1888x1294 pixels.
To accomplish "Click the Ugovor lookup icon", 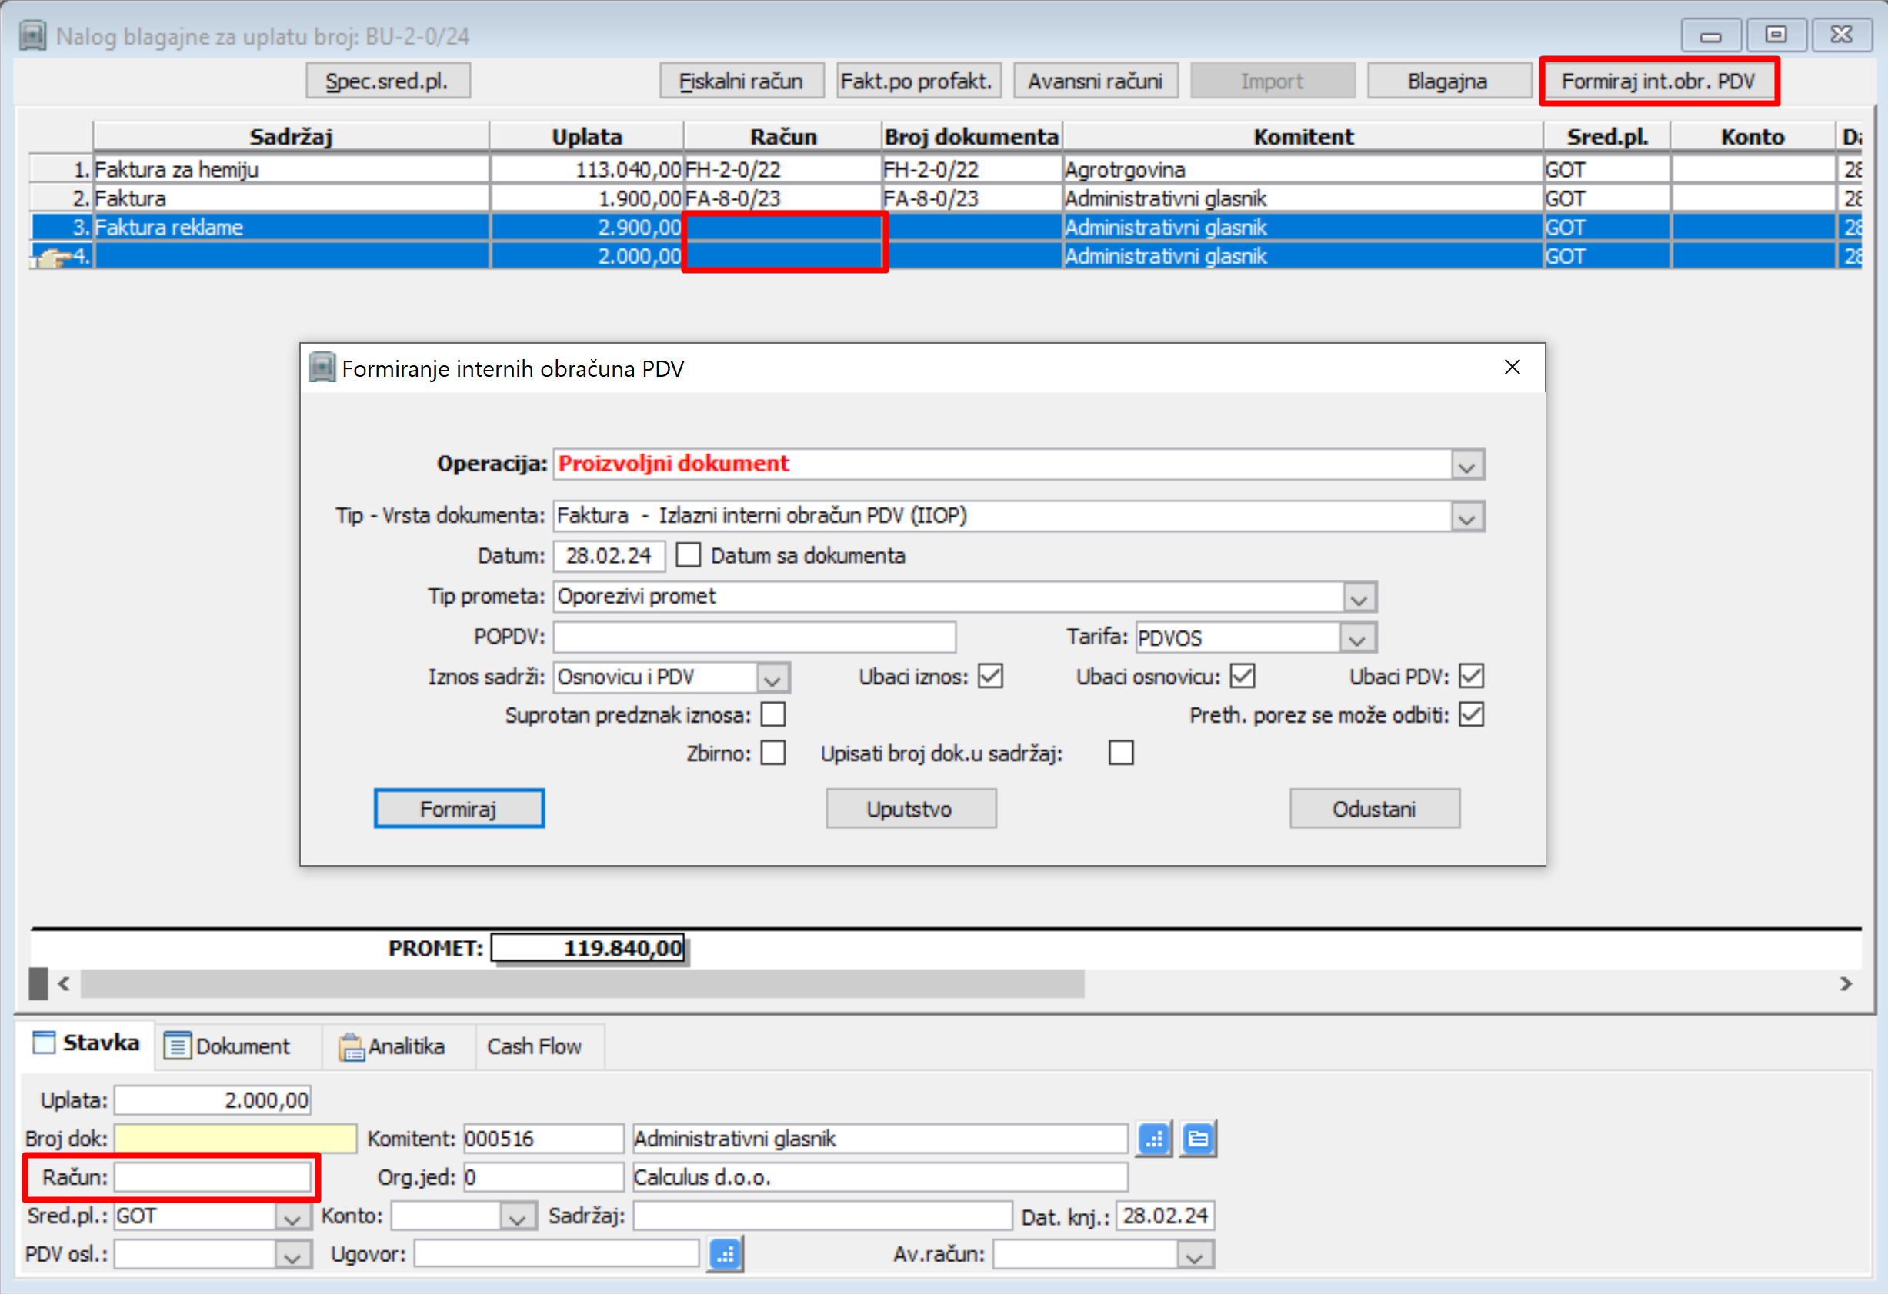I will [726, 1254].
